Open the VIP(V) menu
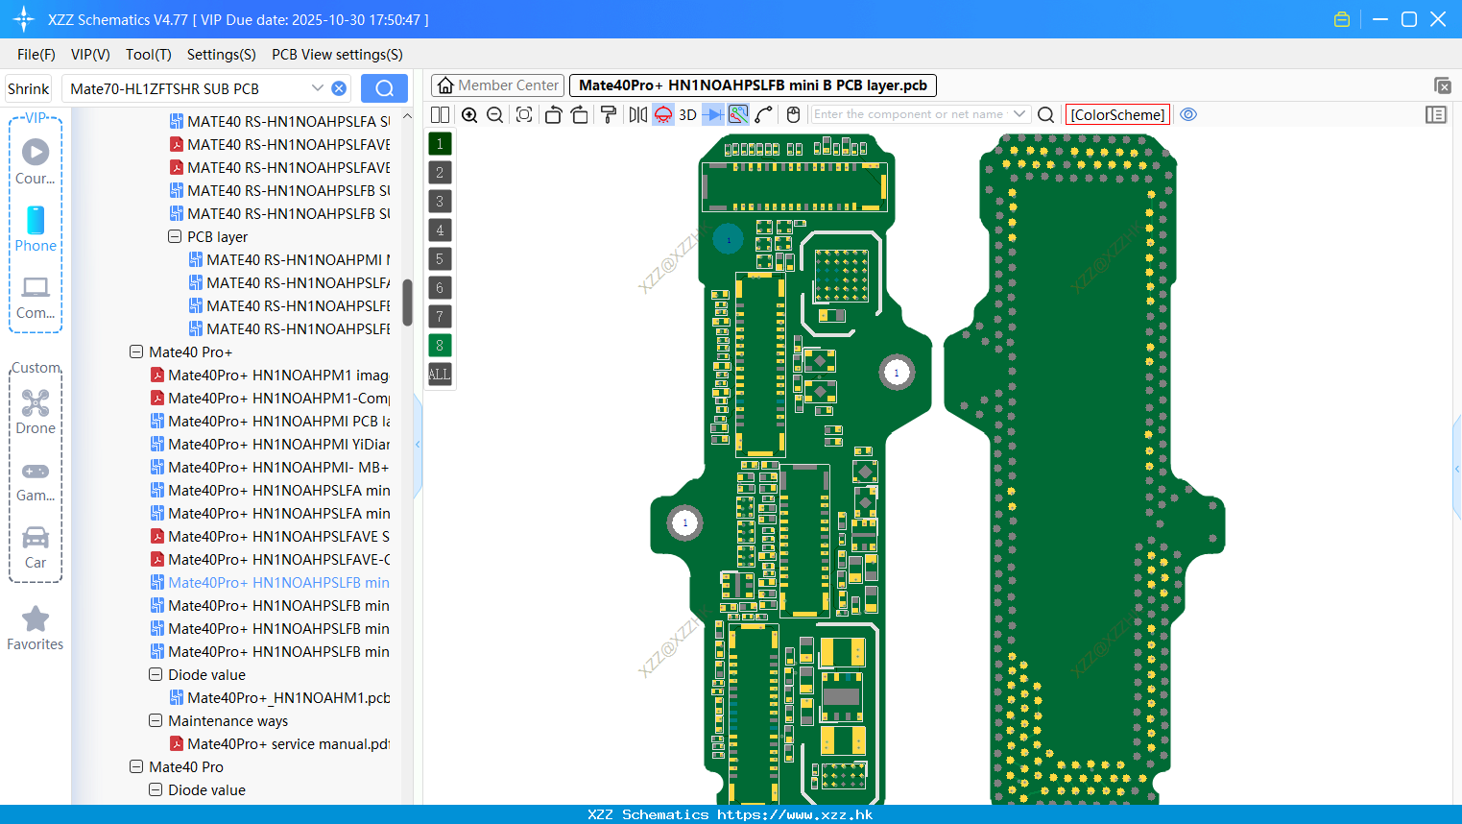Screen dimensions: 1462x824 90,55
